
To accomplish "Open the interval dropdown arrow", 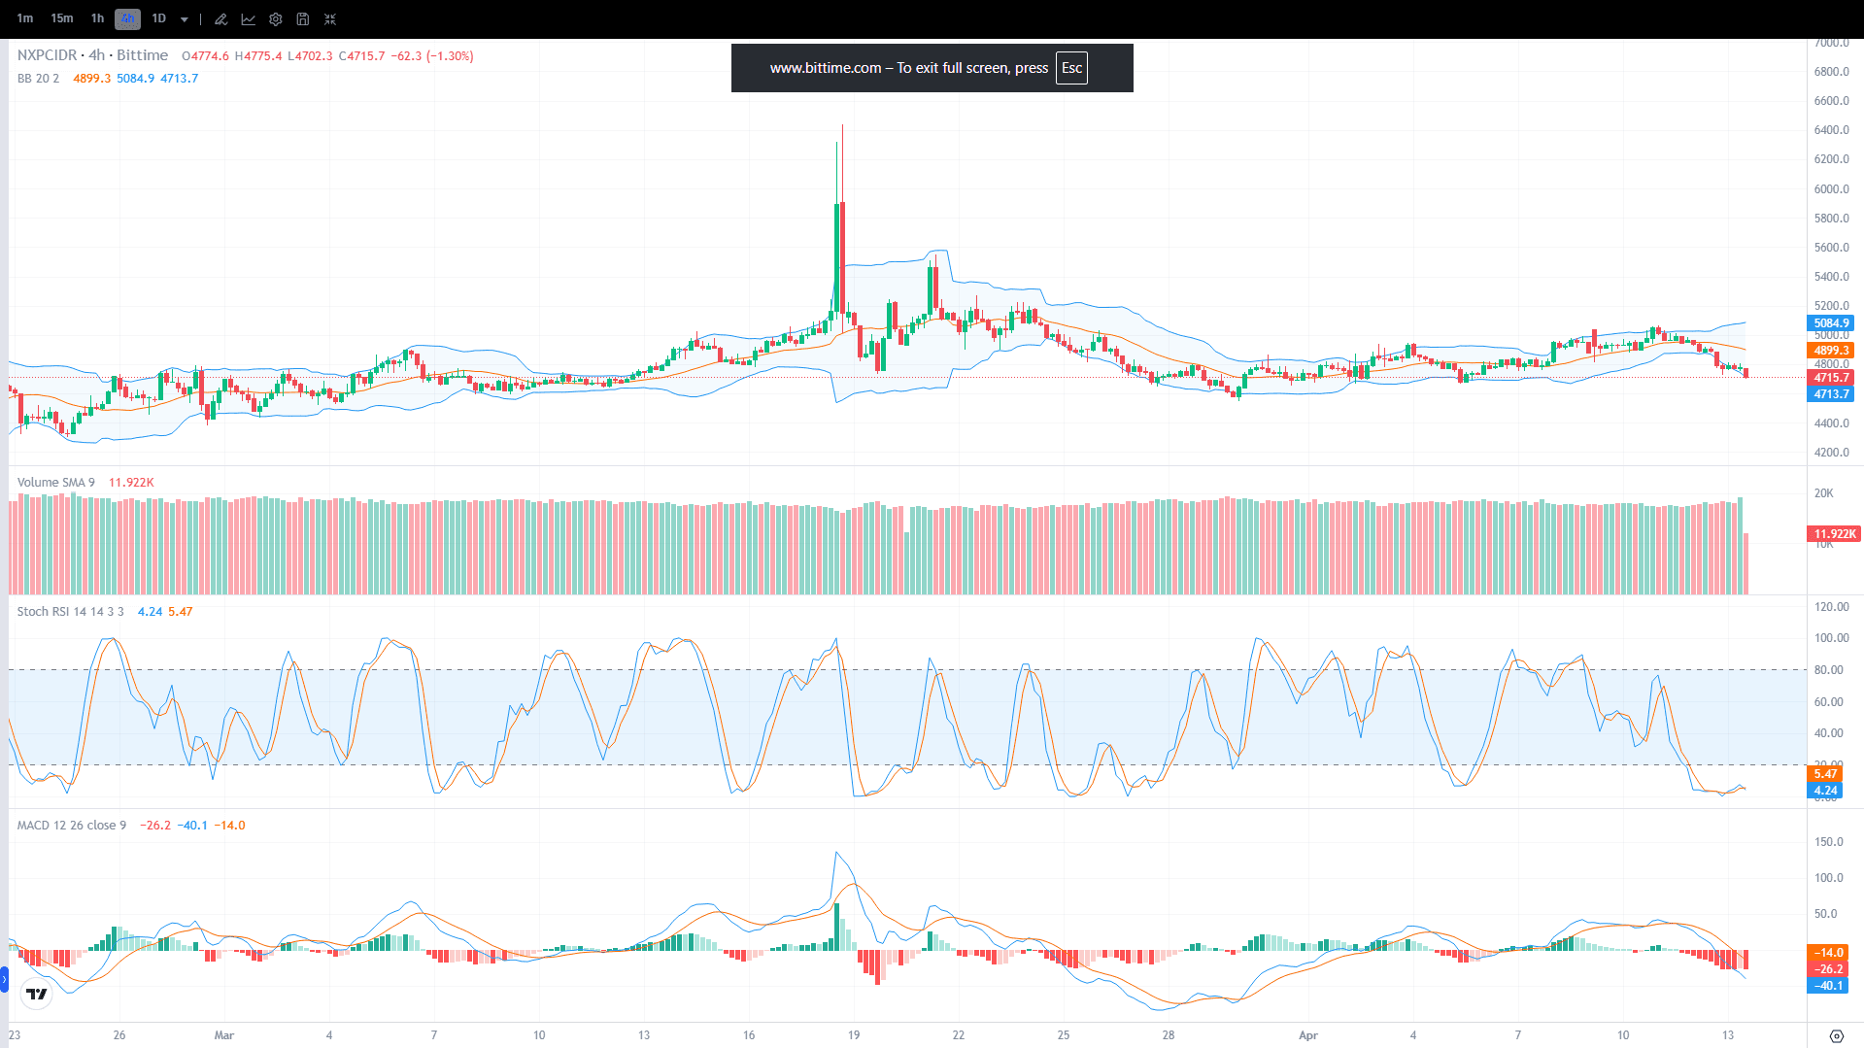I will (x=185, y=18).
